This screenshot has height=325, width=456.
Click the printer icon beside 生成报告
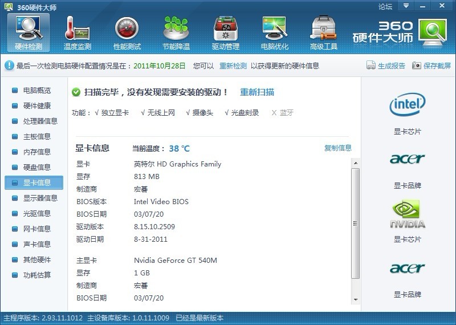click(371, 66)
